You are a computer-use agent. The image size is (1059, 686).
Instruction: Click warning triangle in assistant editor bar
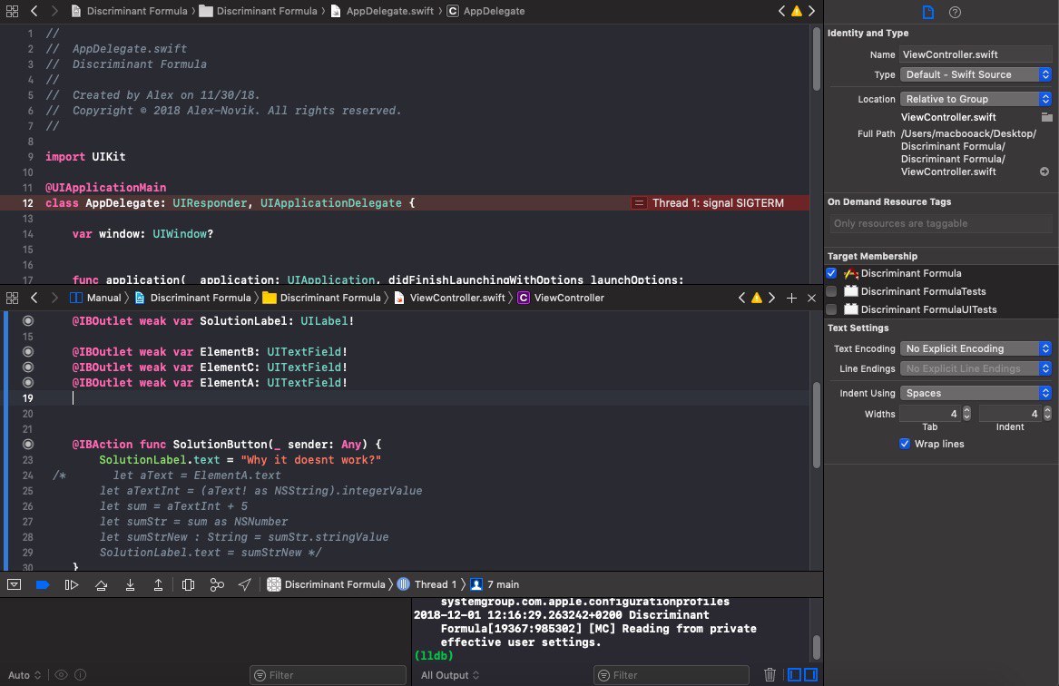757,298
